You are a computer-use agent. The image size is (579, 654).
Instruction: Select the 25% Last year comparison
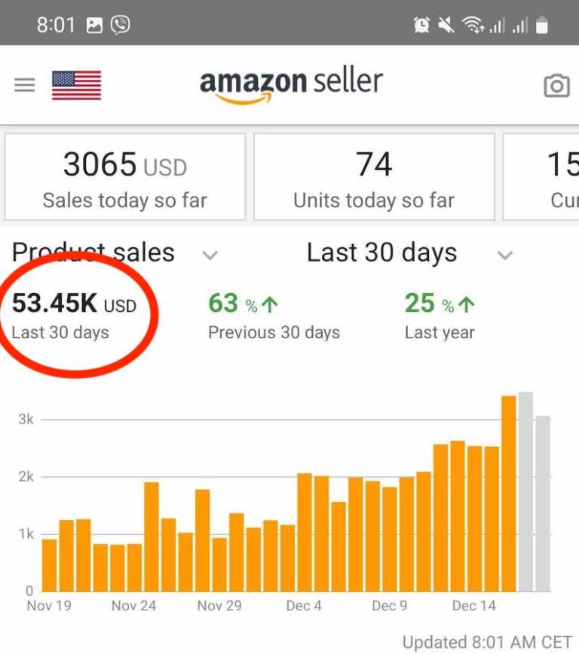click(440, 316)
